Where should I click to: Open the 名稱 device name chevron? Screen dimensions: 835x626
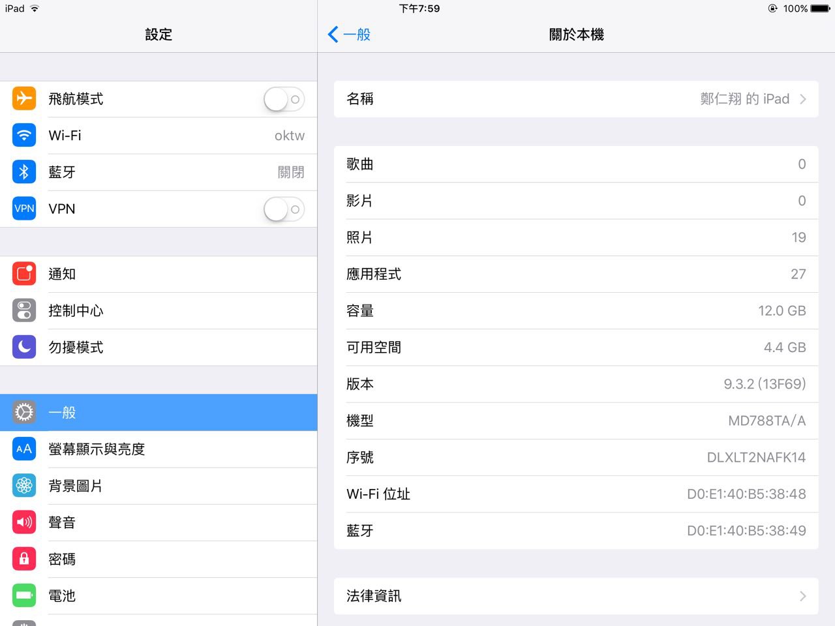802,99
